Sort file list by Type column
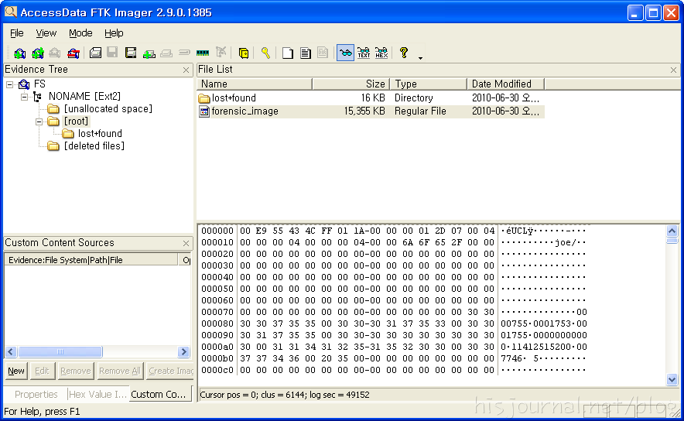684x421 pixels. 429,84
